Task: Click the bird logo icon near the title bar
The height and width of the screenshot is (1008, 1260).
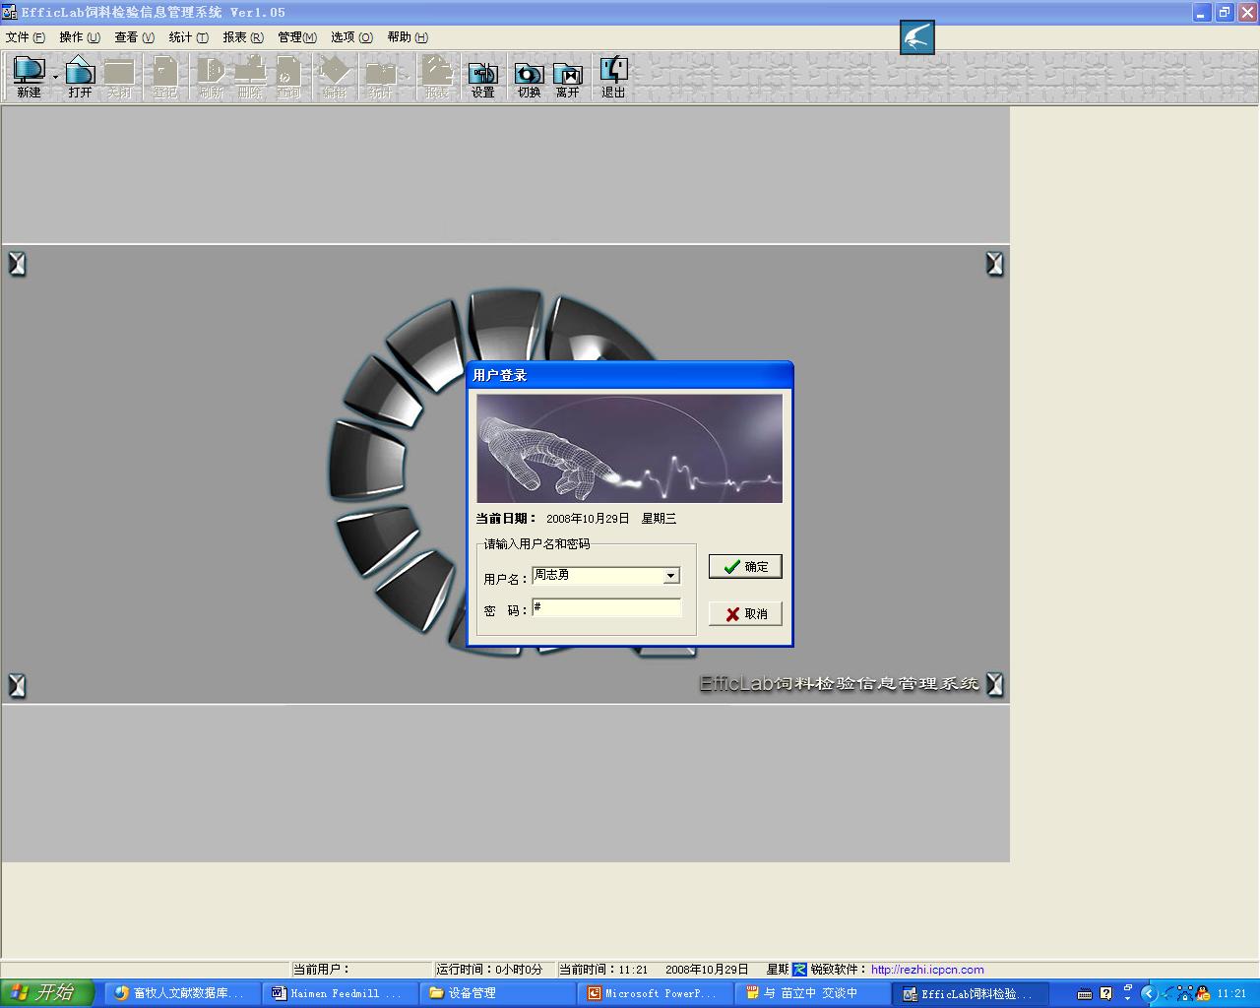Action: tap(916, 38)
